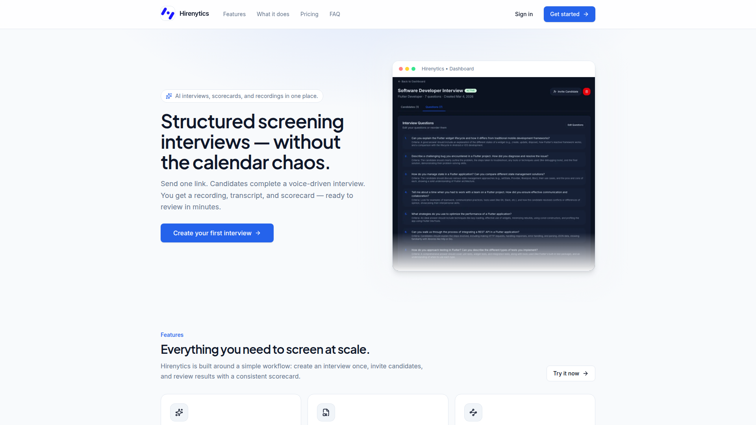756x425 pixels.
Task: Click question 6 about integrating a REST API
Action: [x=494, y=235]
